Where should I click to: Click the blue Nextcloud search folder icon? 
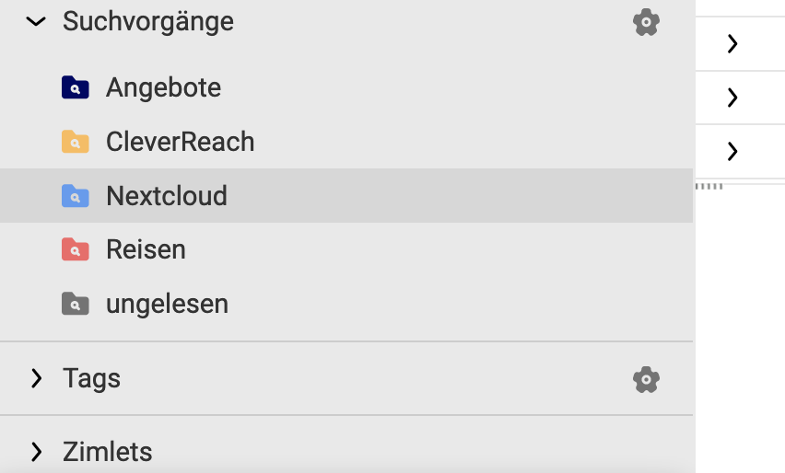click(76, 195)
